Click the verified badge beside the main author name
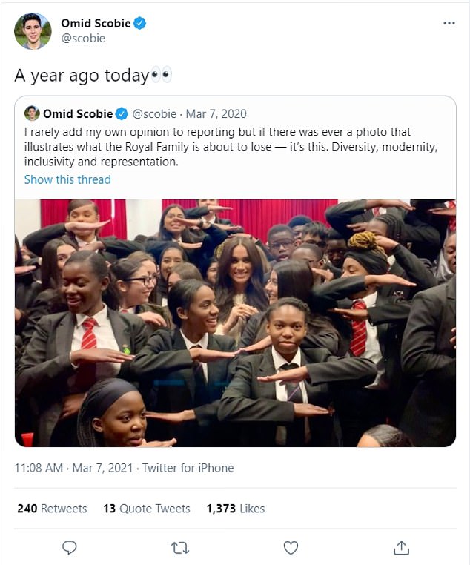This screenshot has width=470, height=565. point(139,23)
